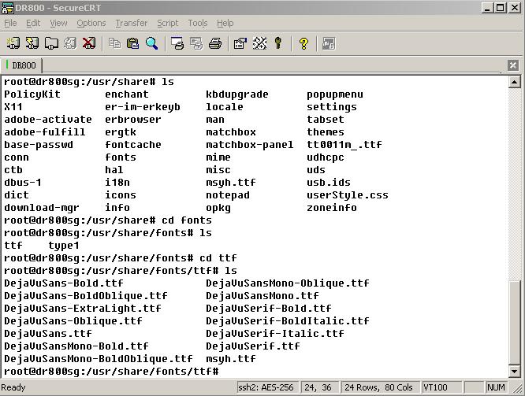Open Session Options toolbar icon

click(240, 43)
